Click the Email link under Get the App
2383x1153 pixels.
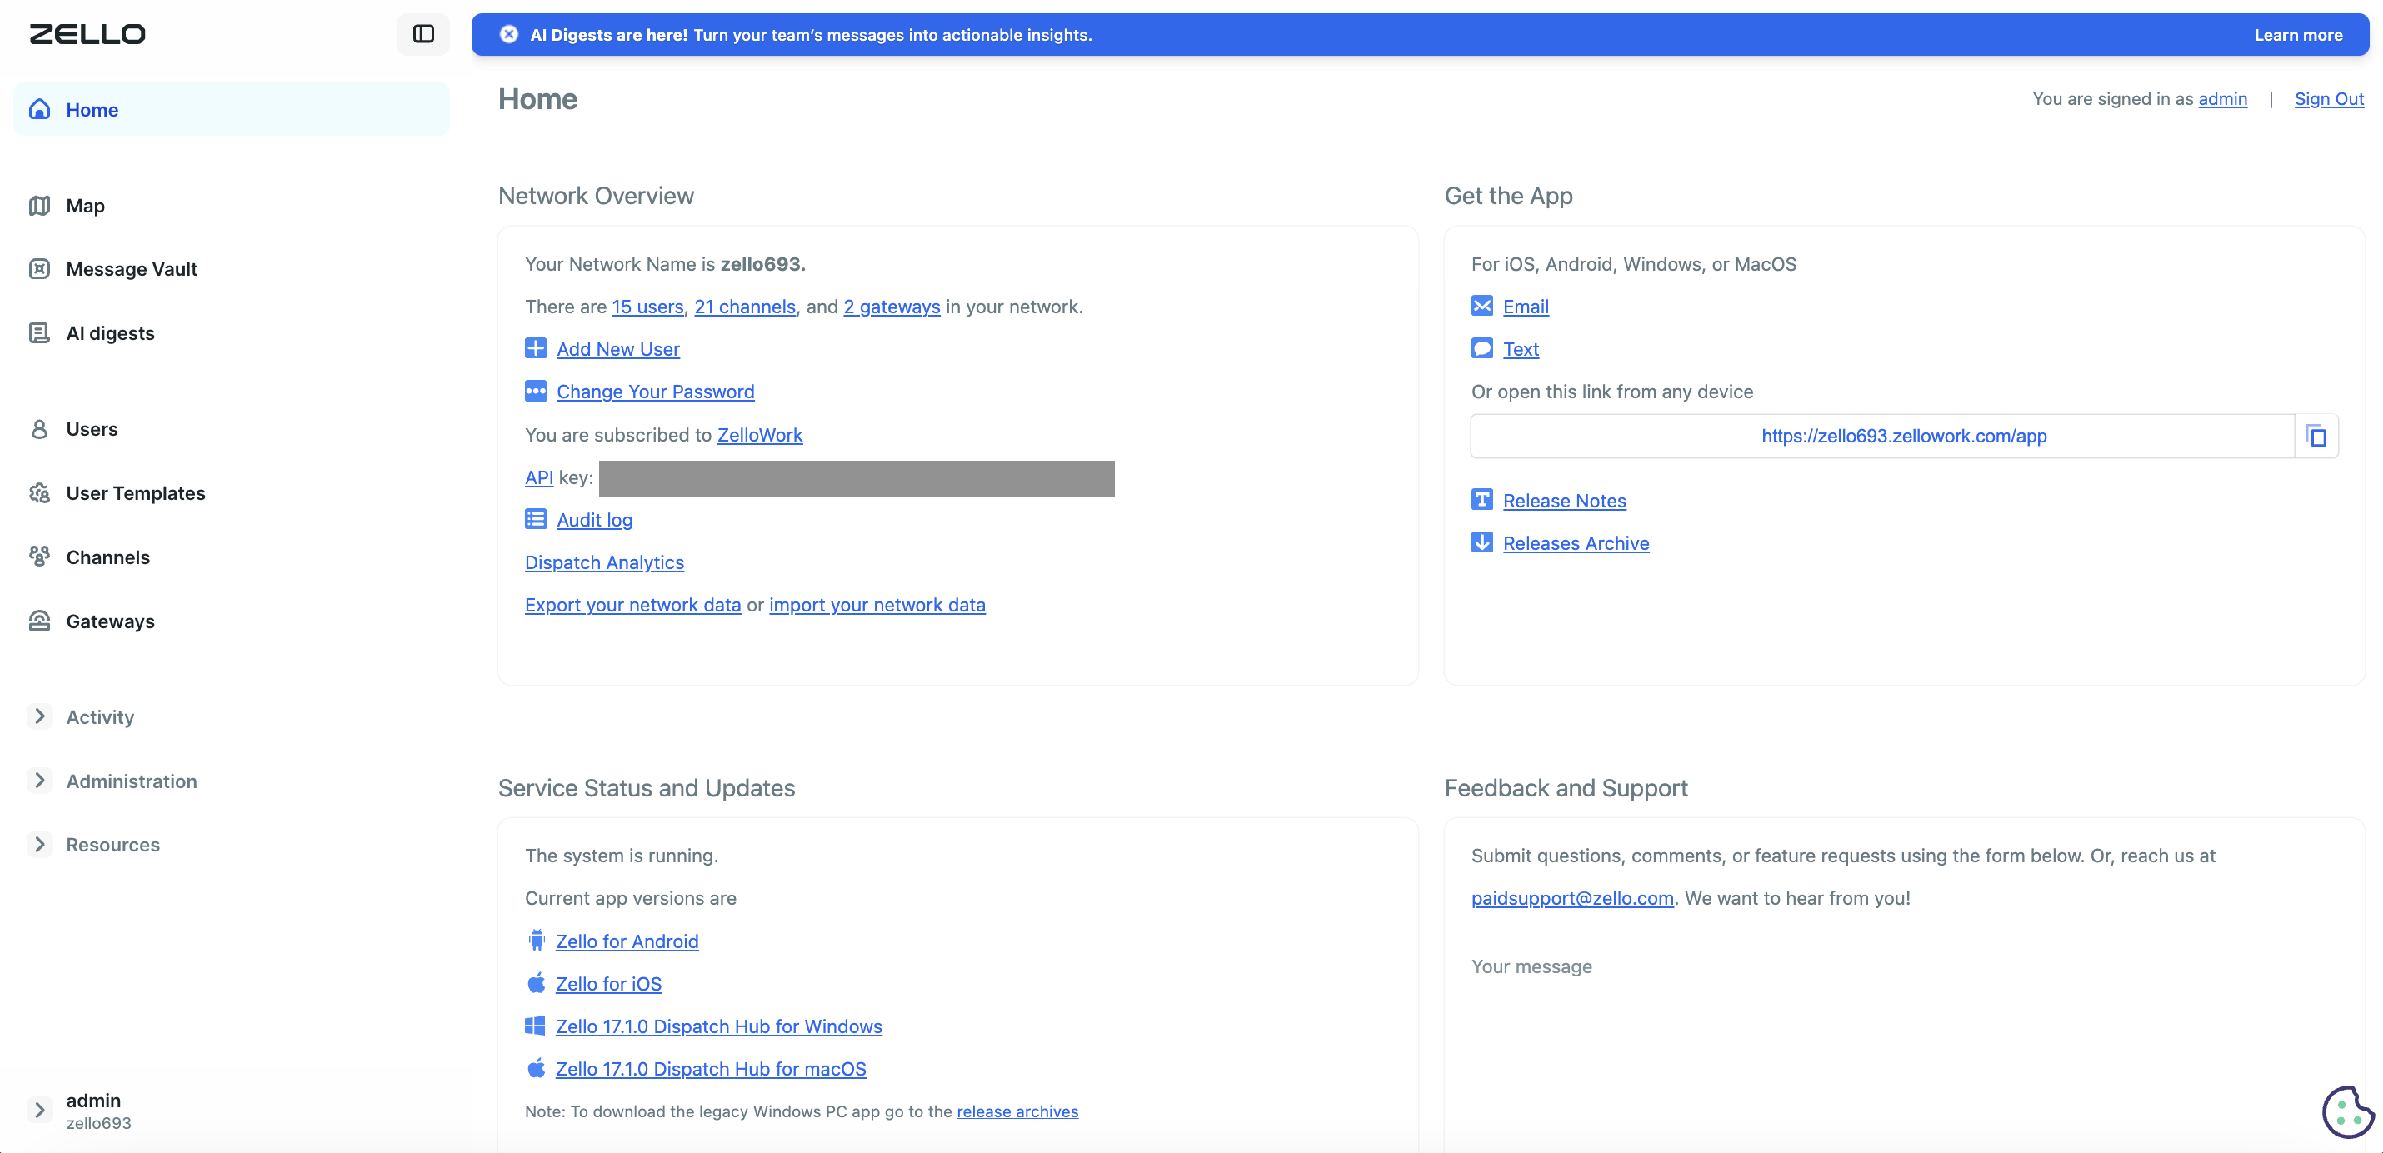click(1526, 306)
